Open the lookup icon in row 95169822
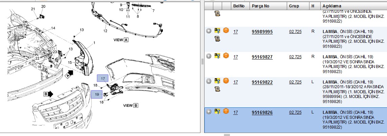387x136 pixels. tap(217, 81)
